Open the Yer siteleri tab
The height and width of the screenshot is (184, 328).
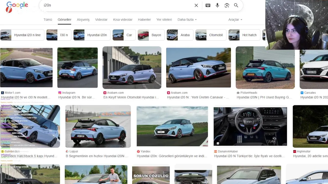coord(164,20)
